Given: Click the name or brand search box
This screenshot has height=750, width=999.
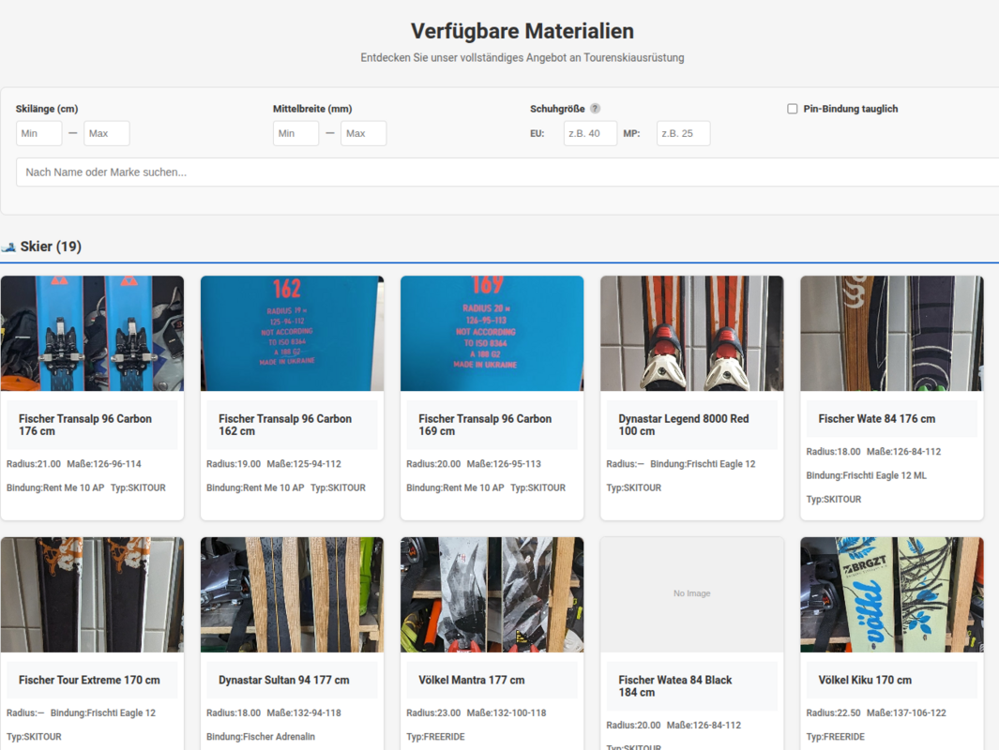Looking at the screenshot, I should (507, 172).
